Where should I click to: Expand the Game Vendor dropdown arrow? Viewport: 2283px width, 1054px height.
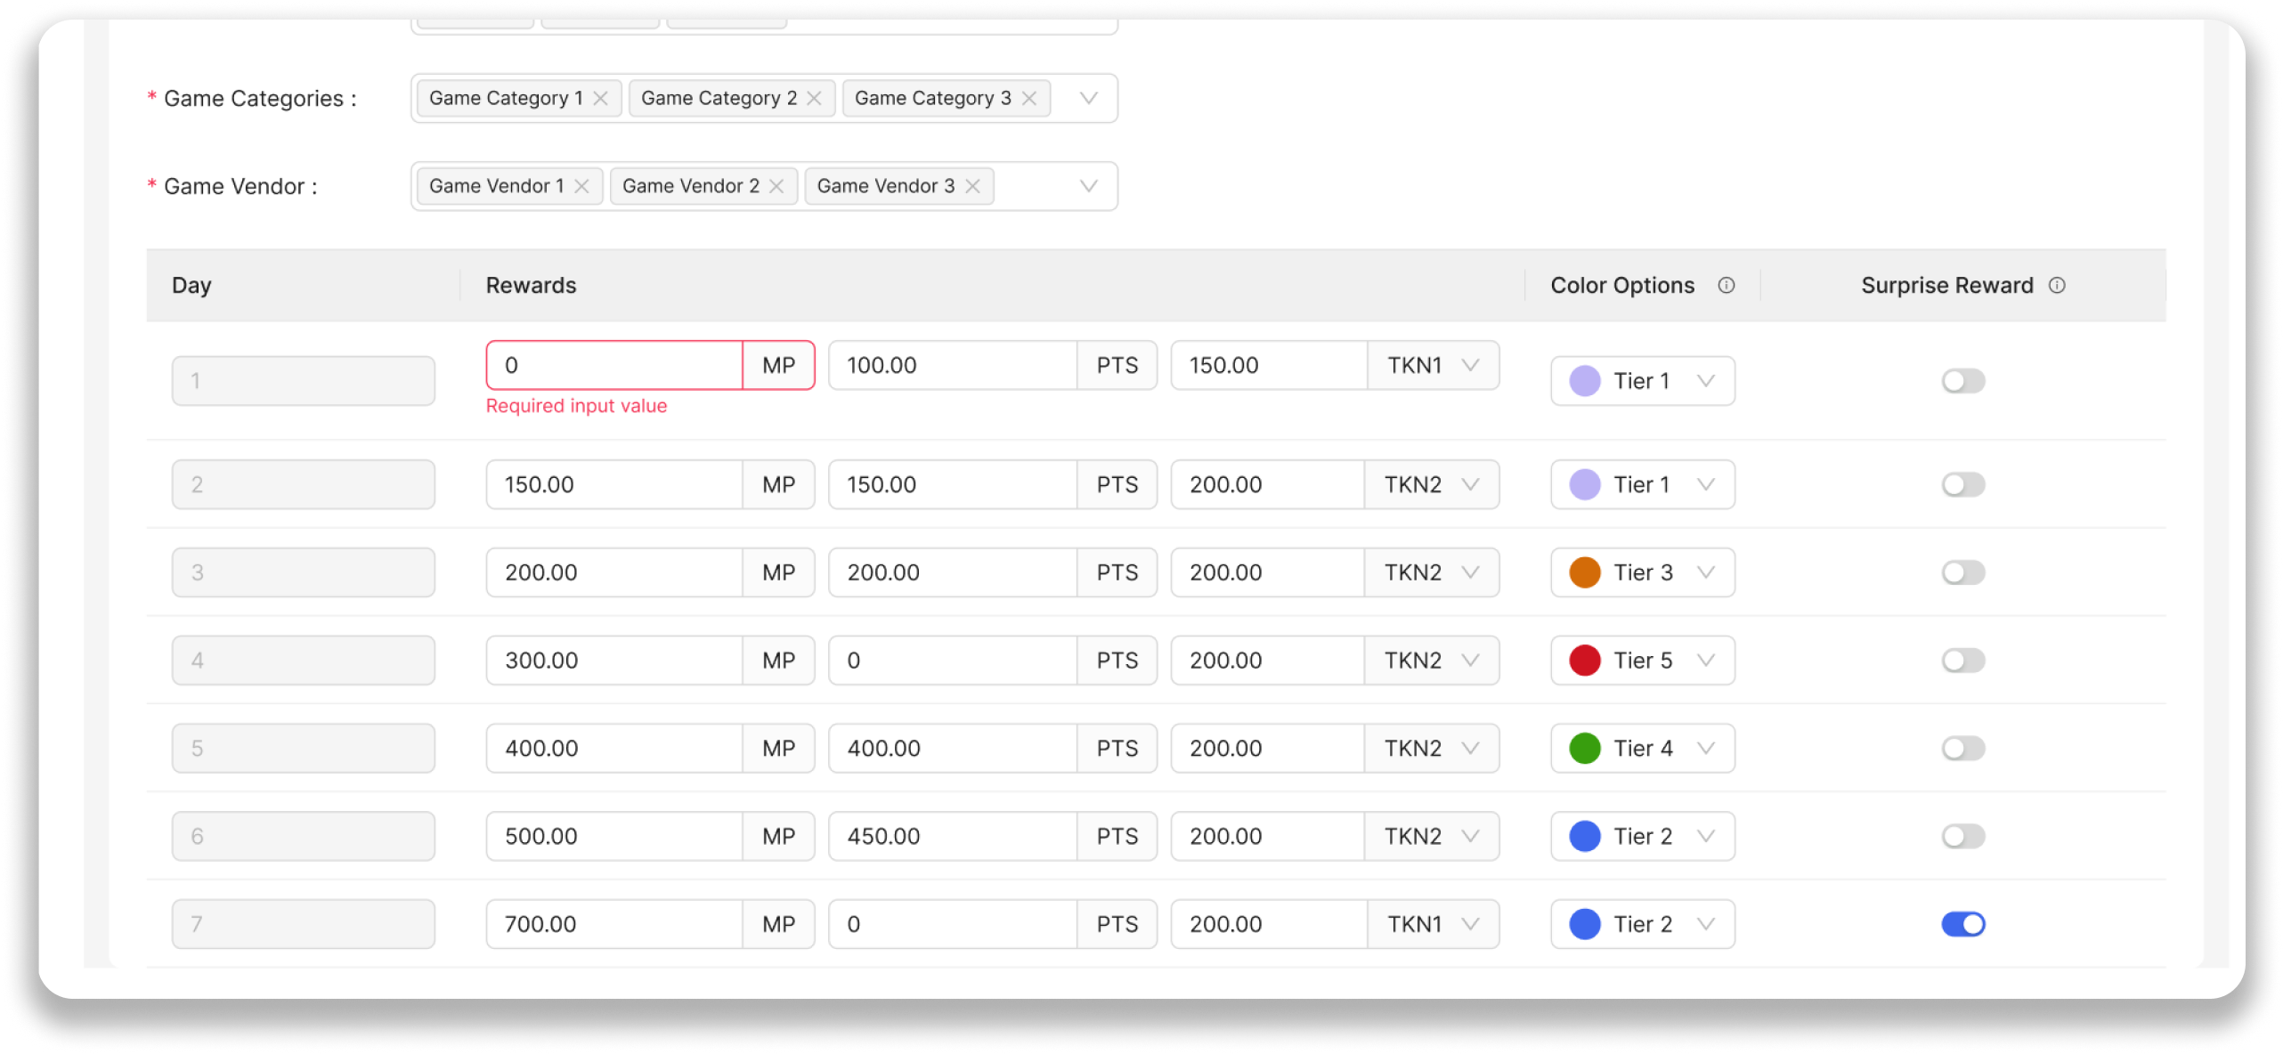click(x=1088, y=186)
